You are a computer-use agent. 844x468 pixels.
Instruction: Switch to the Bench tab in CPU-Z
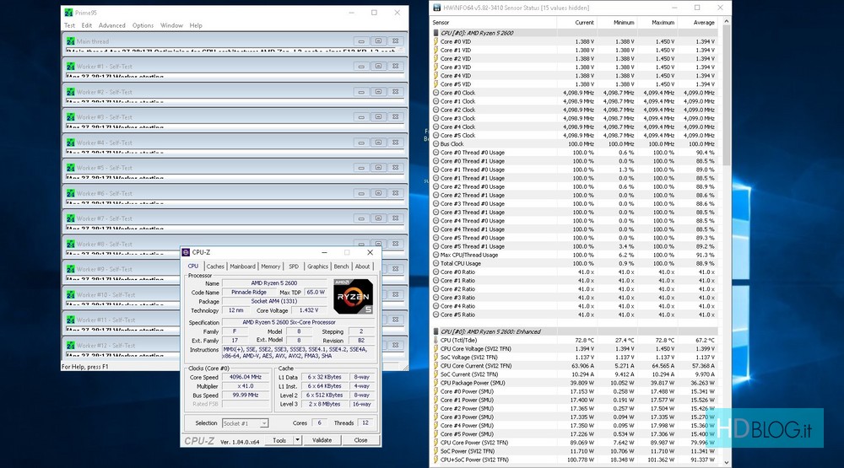click(341, 266)
